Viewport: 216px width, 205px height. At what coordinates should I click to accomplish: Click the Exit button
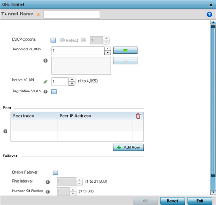point(200,201)
